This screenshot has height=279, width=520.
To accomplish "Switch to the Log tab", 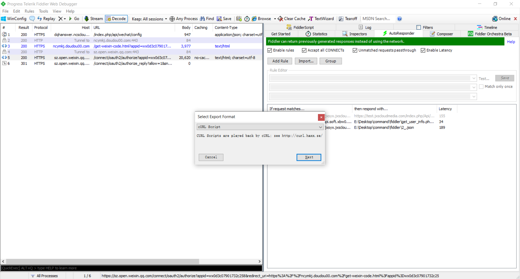I will 365,27.
